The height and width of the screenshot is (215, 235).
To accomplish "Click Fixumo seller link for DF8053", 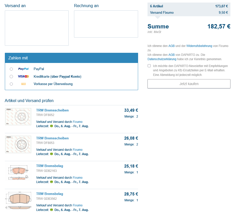I will click(78, 150).
